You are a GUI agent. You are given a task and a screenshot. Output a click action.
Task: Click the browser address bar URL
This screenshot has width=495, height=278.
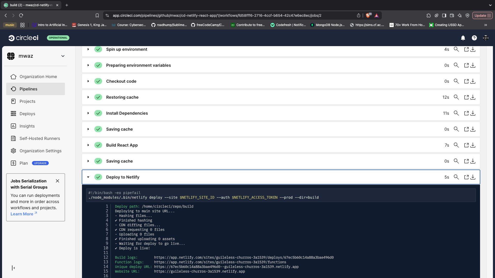tap(217, 15)
